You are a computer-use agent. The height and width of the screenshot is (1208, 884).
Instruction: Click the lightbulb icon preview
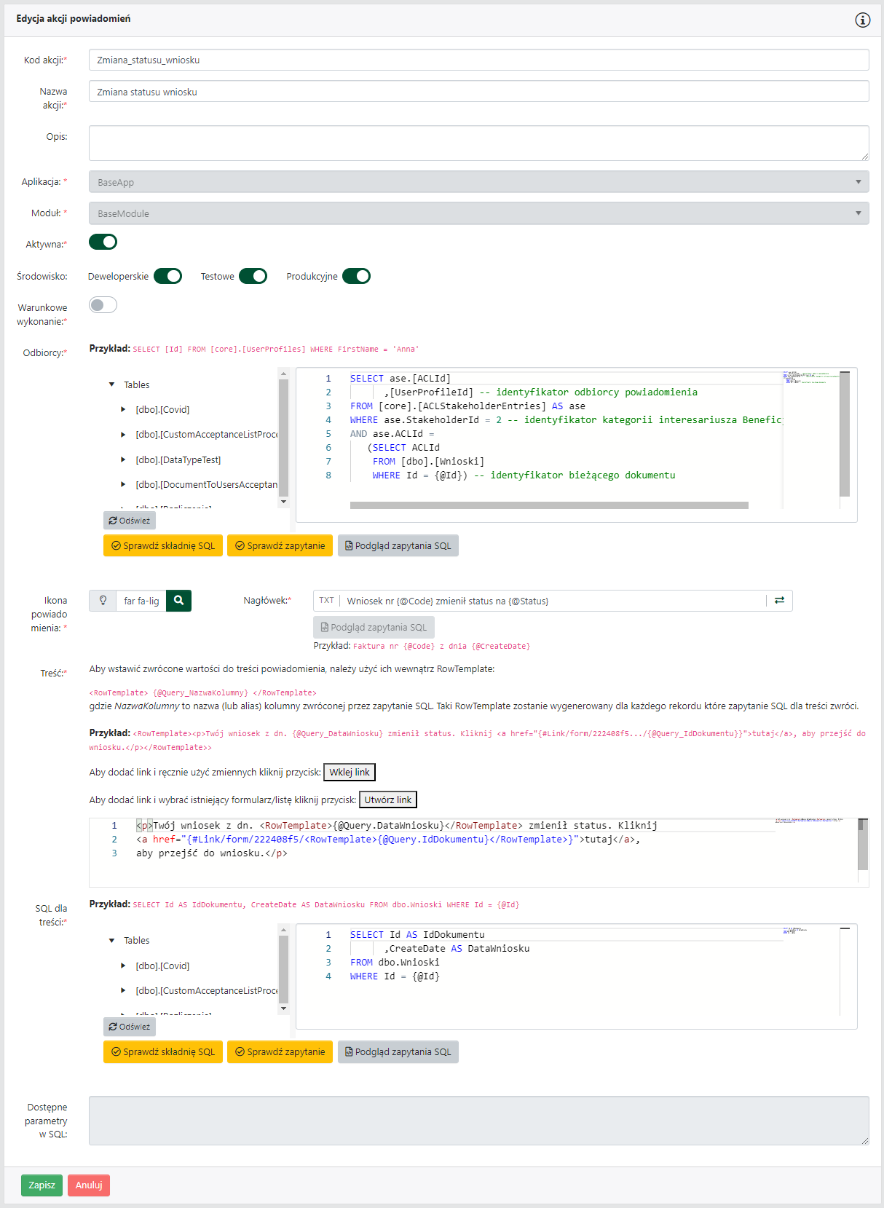pos(103,601)
